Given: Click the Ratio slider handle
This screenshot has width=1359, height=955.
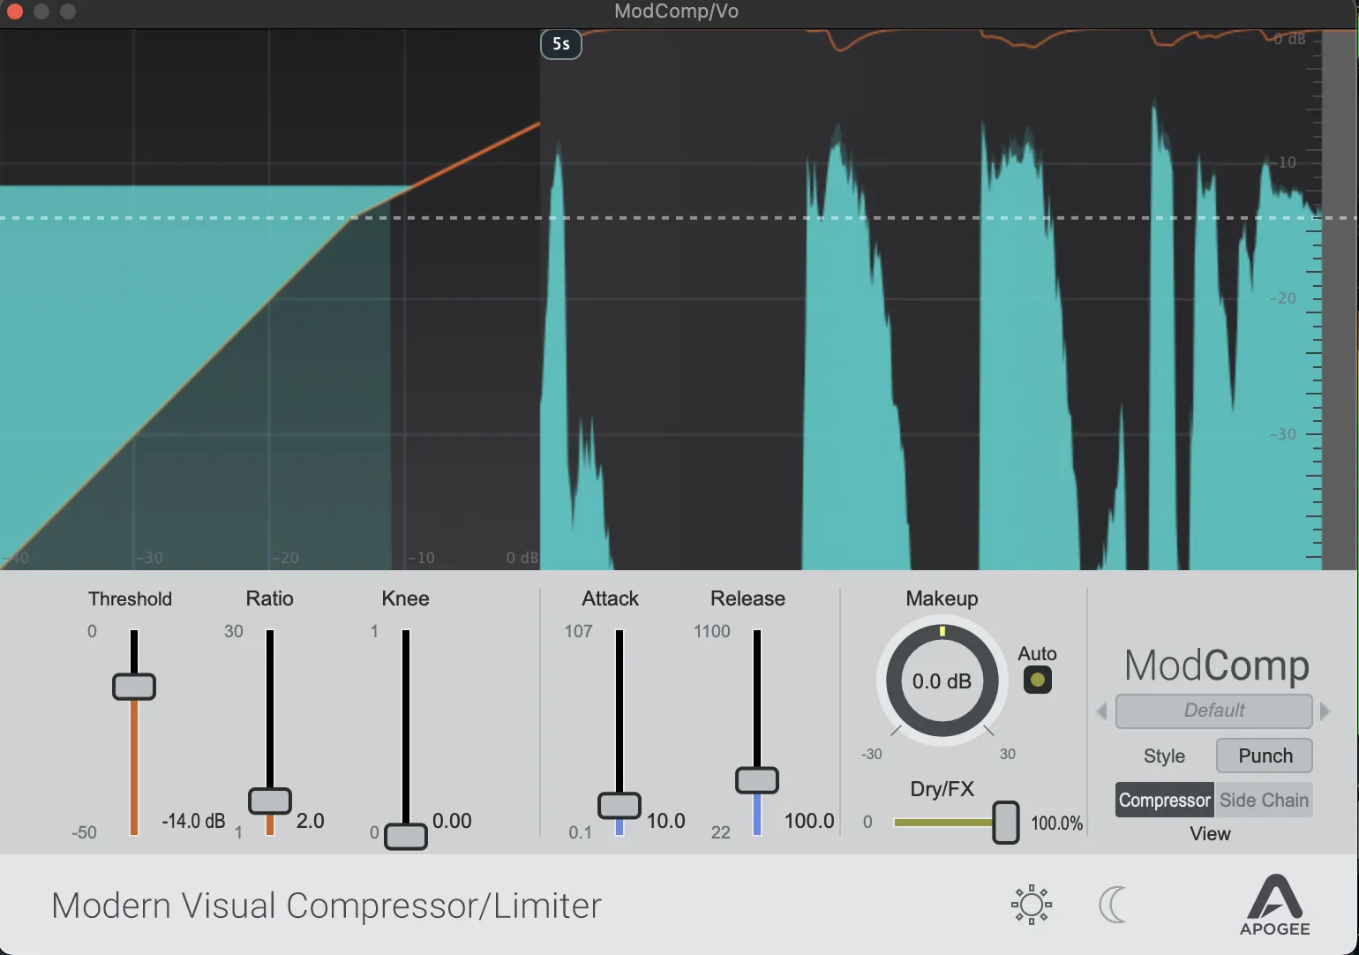Looking at the screenshot, I should click(270, 801).
